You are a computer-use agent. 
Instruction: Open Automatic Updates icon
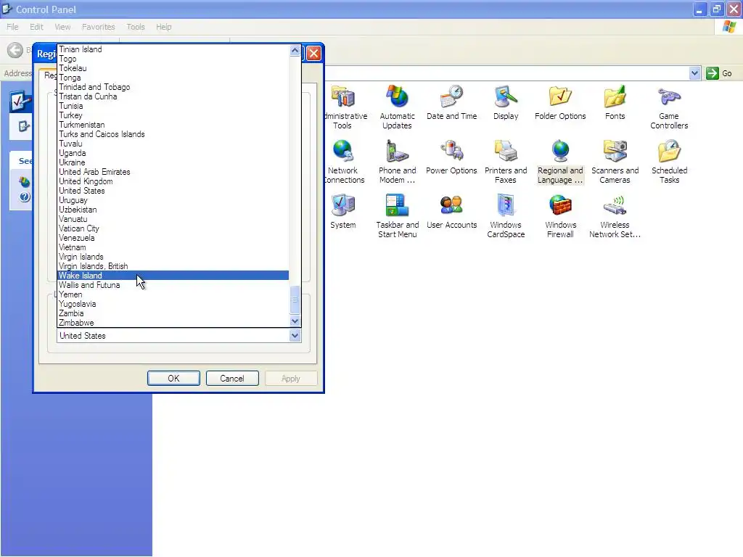(x=397, y=97)
